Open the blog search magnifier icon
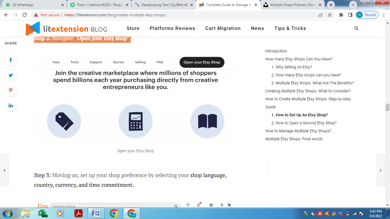Viewport: 390px width, 219px height. (x=356, y=28)
